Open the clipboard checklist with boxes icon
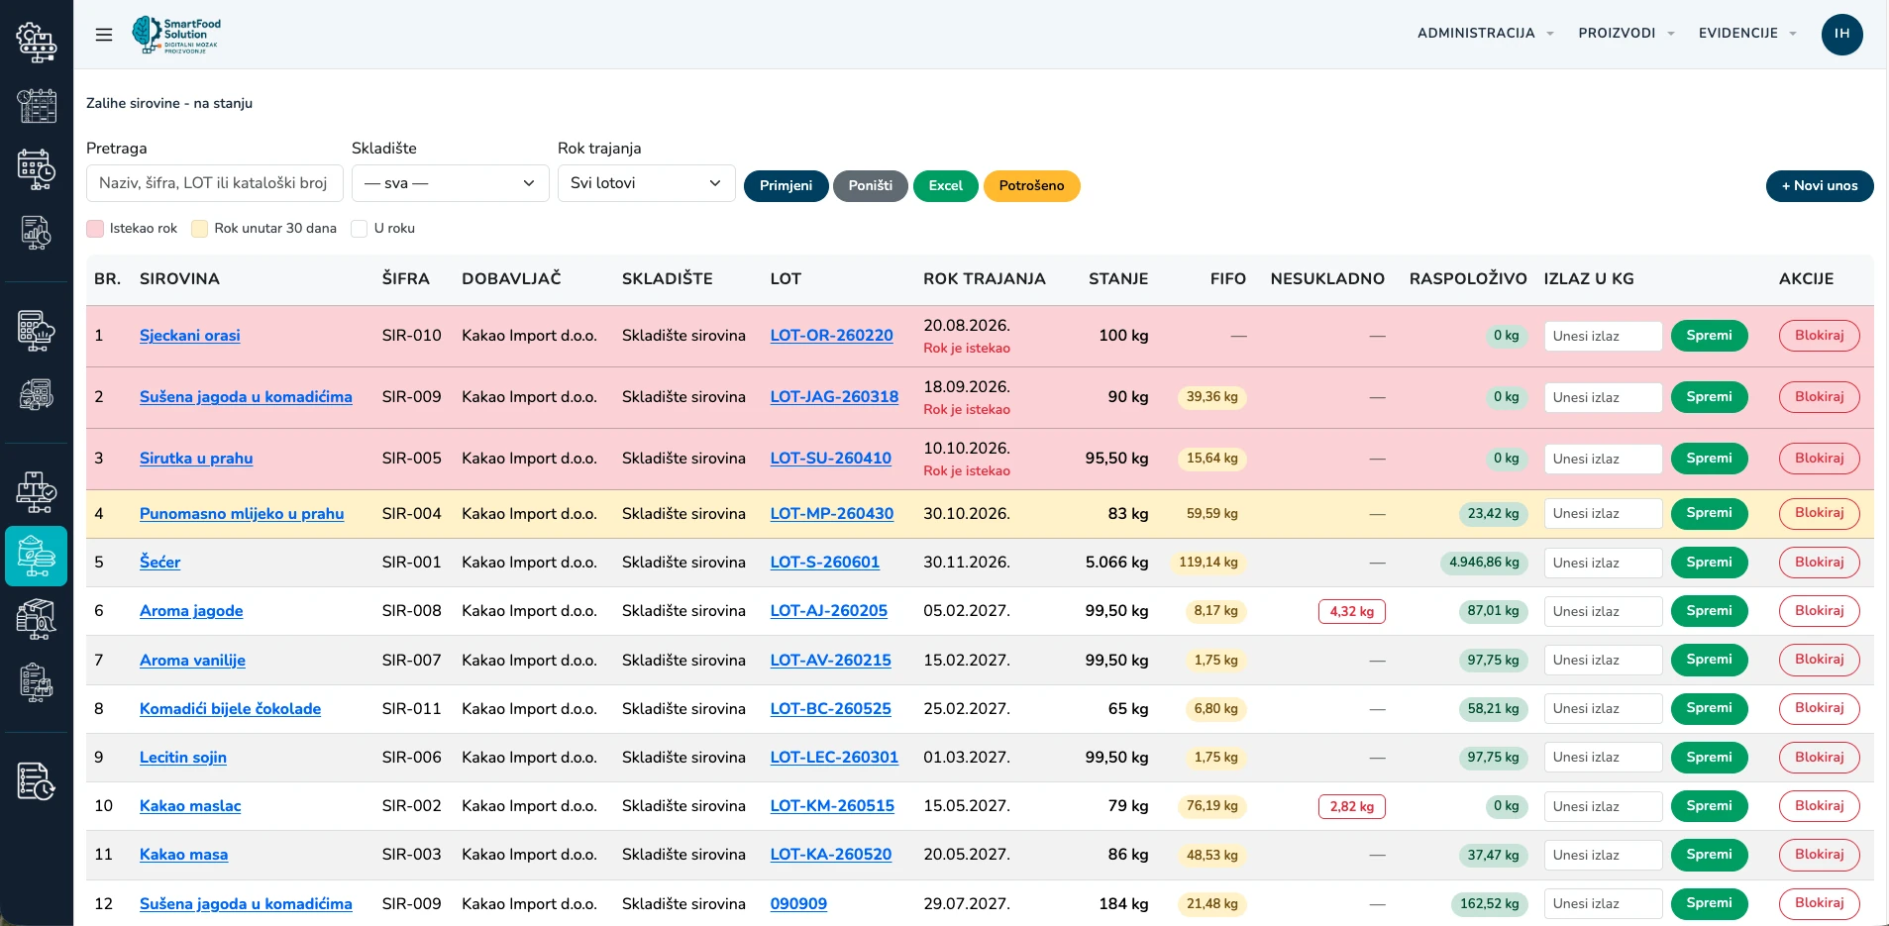 [x=37, y=682]
